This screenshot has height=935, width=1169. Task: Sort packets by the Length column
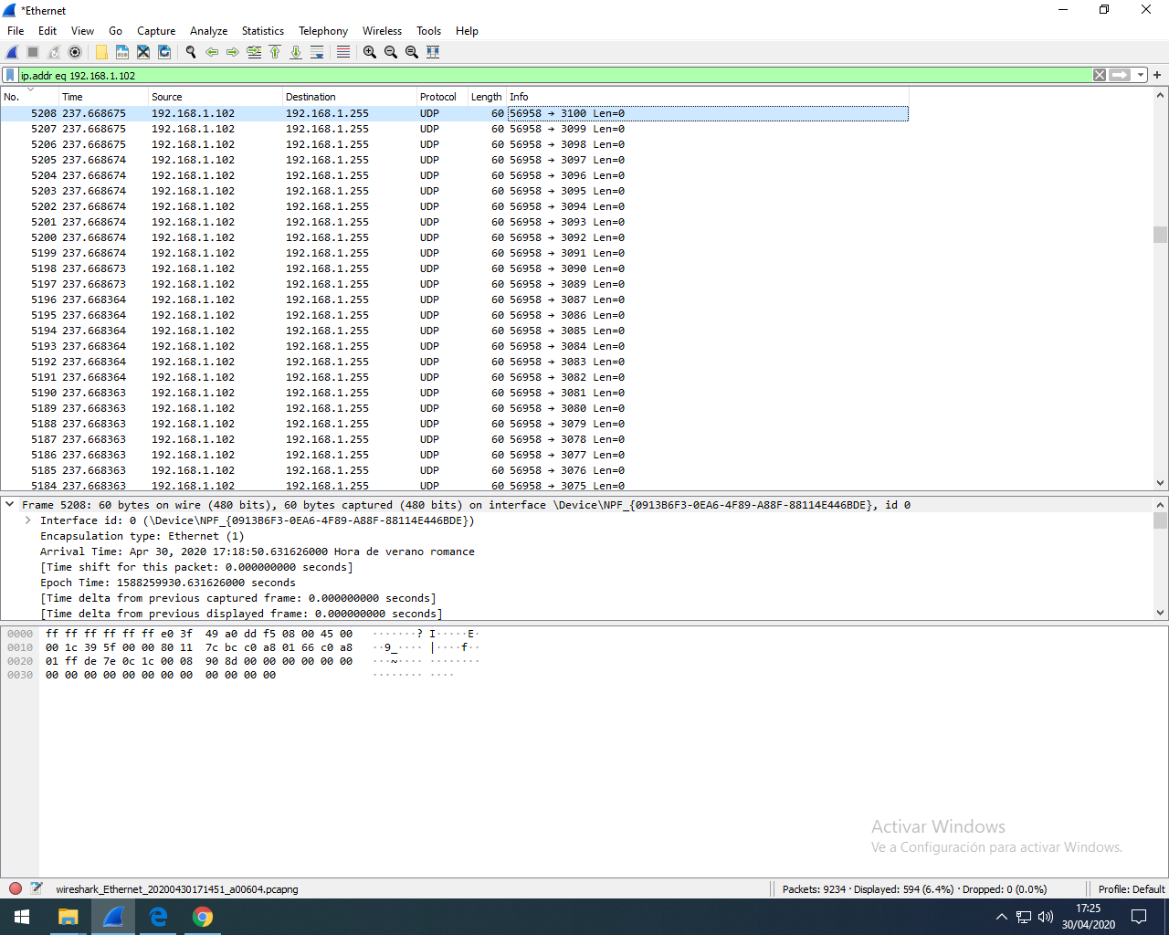487,97
